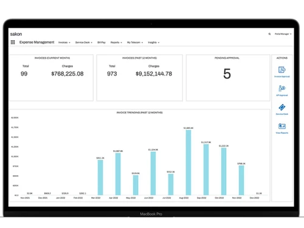Select the tallest Aug-2022 bar
The height and width of the screenshot is (228, 304).
click(188, 162)
